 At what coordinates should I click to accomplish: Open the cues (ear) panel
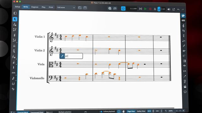click(185, 82)
